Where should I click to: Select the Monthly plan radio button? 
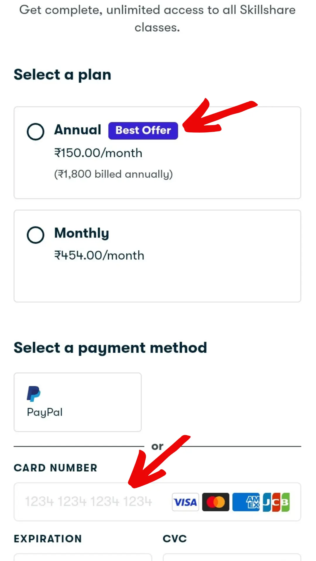35,235
